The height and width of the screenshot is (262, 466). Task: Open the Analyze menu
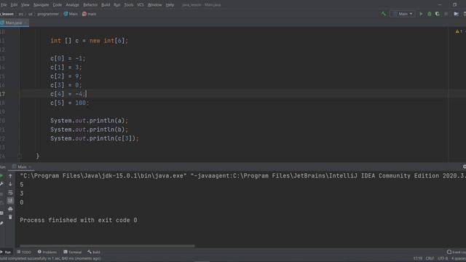tap(72, 5)
